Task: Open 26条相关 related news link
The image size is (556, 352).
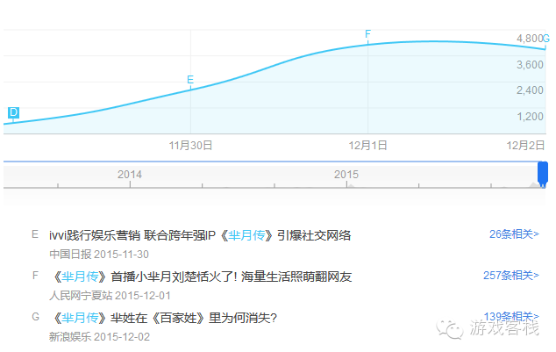Action: point(514,234)
